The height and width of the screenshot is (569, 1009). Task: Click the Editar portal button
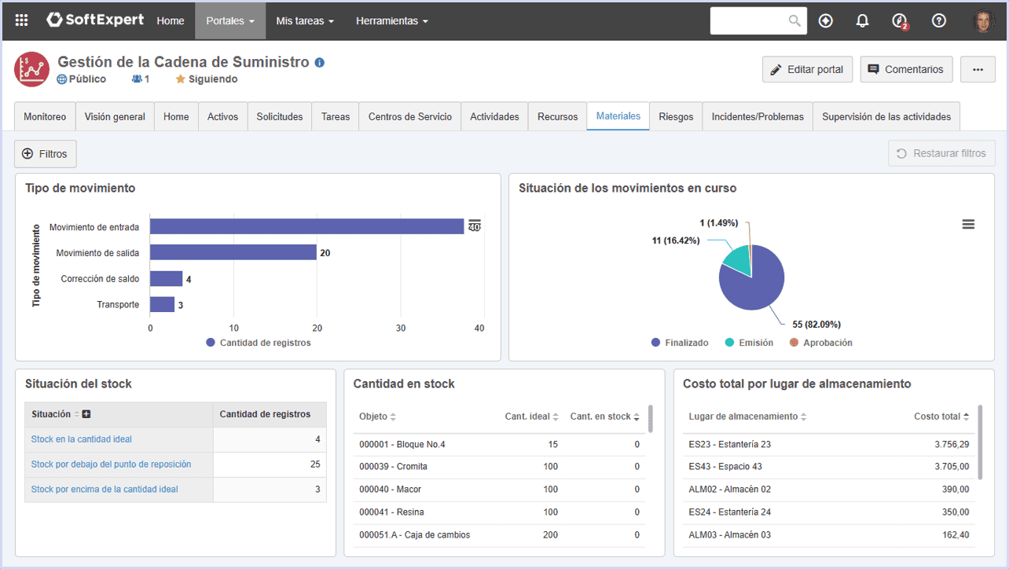807,69
